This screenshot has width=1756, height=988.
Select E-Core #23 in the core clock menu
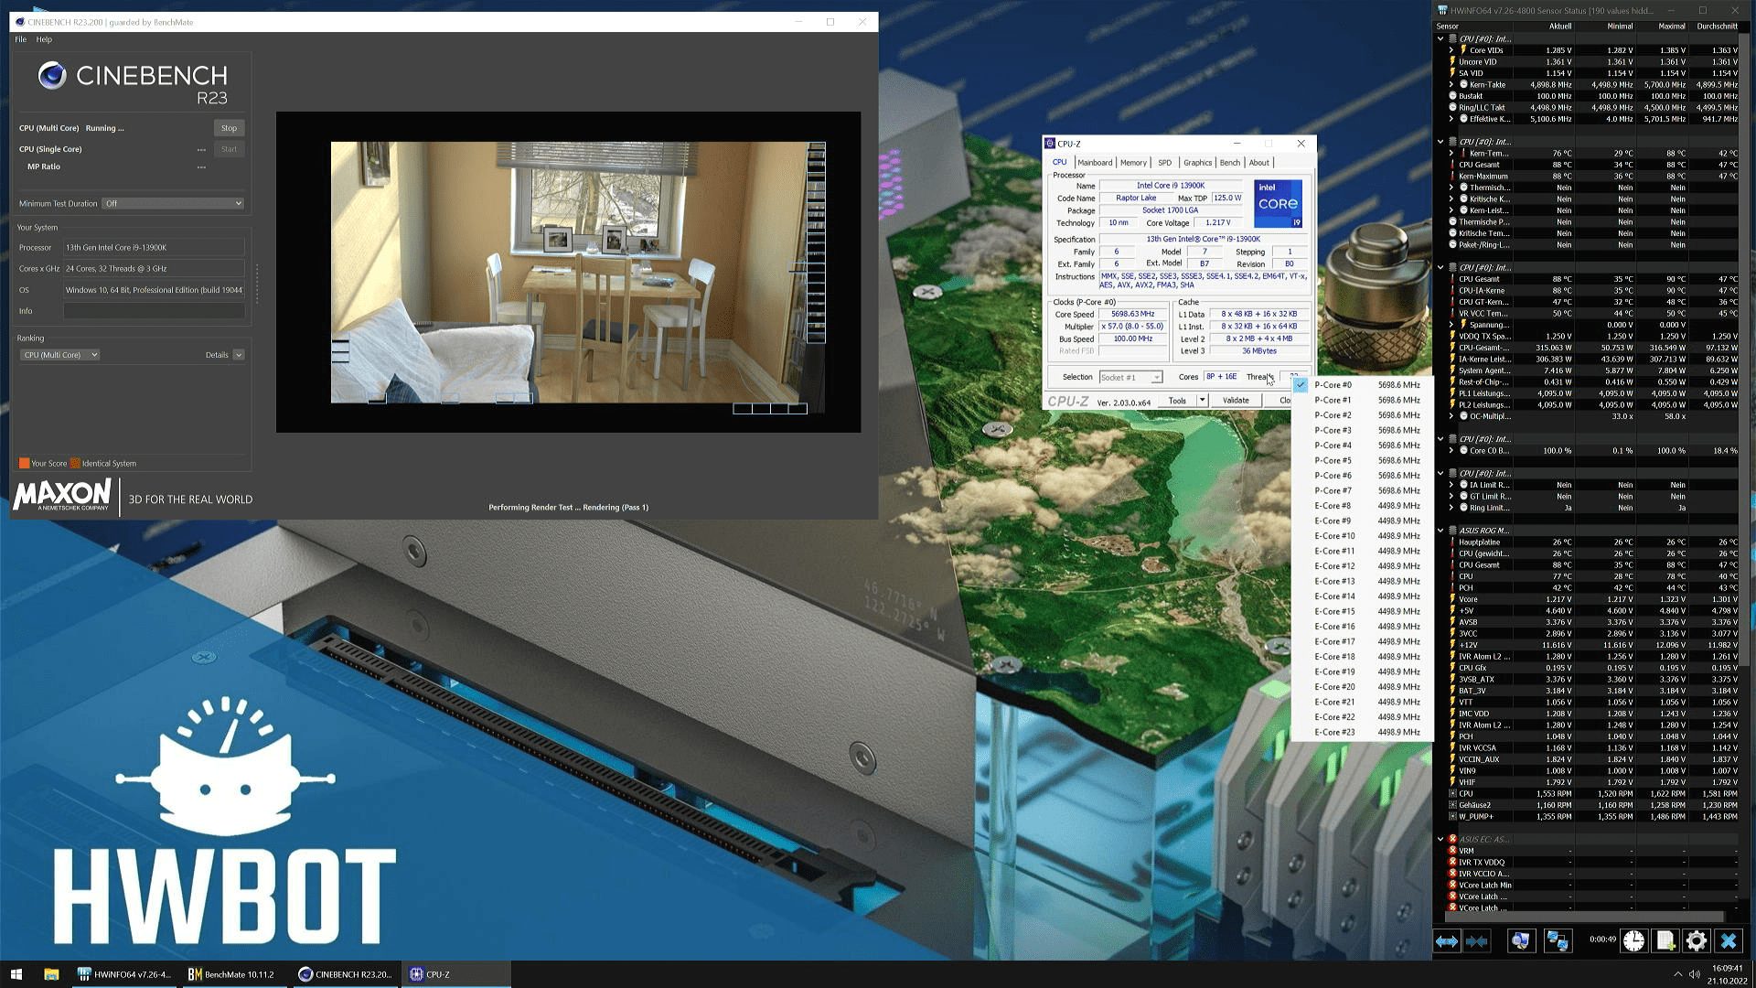[x=1362, y=732]
